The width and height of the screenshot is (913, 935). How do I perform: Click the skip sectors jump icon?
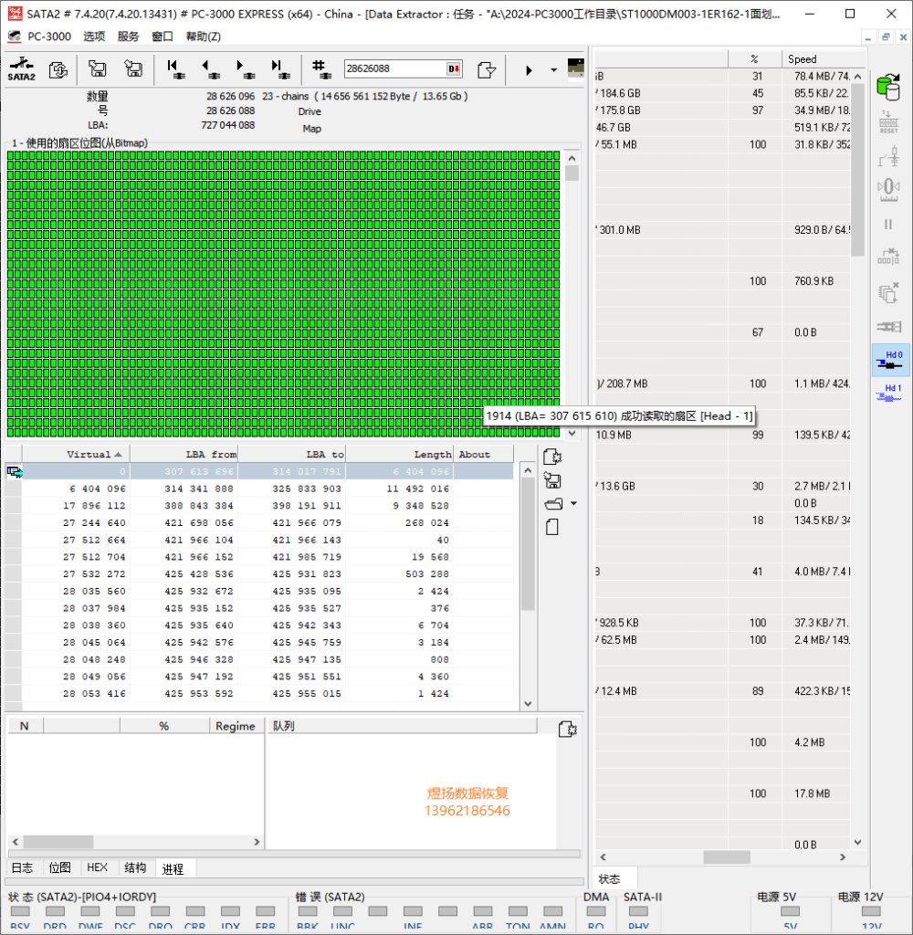click(888, 257)
